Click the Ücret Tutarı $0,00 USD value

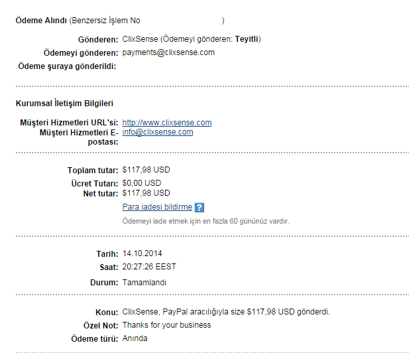142,183
